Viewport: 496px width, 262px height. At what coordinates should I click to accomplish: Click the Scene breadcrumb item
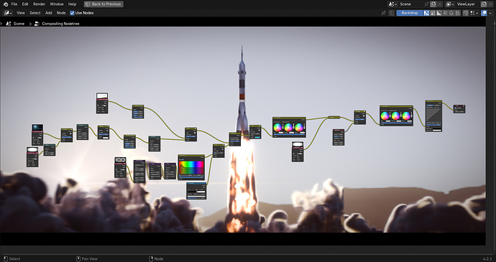19,24
